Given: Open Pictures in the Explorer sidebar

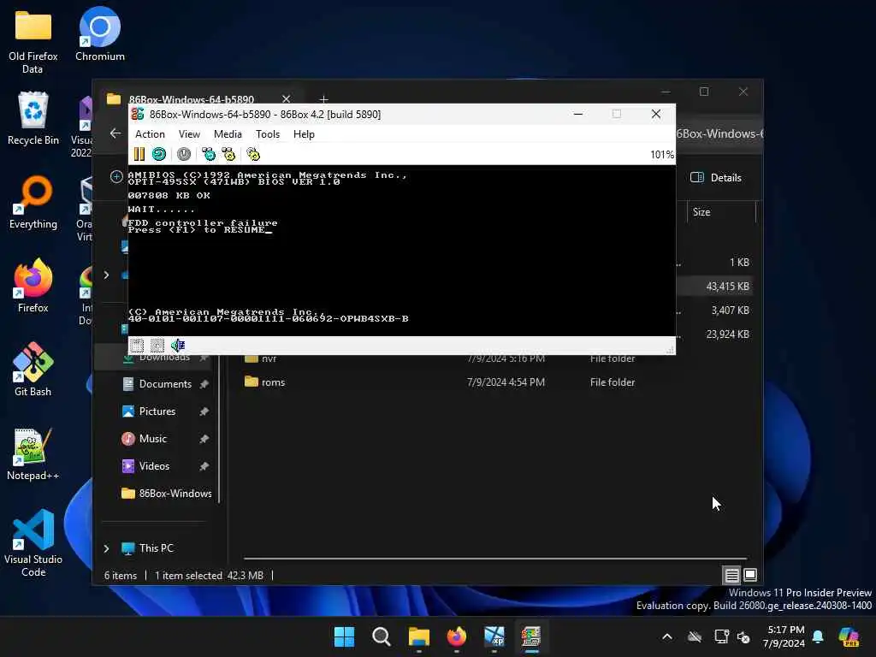Looking at the screenshot, I should [157, 411].
